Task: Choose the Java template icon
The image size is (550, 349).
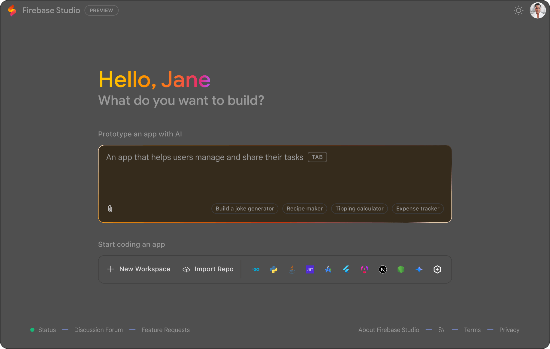Action: click(292, 269)
